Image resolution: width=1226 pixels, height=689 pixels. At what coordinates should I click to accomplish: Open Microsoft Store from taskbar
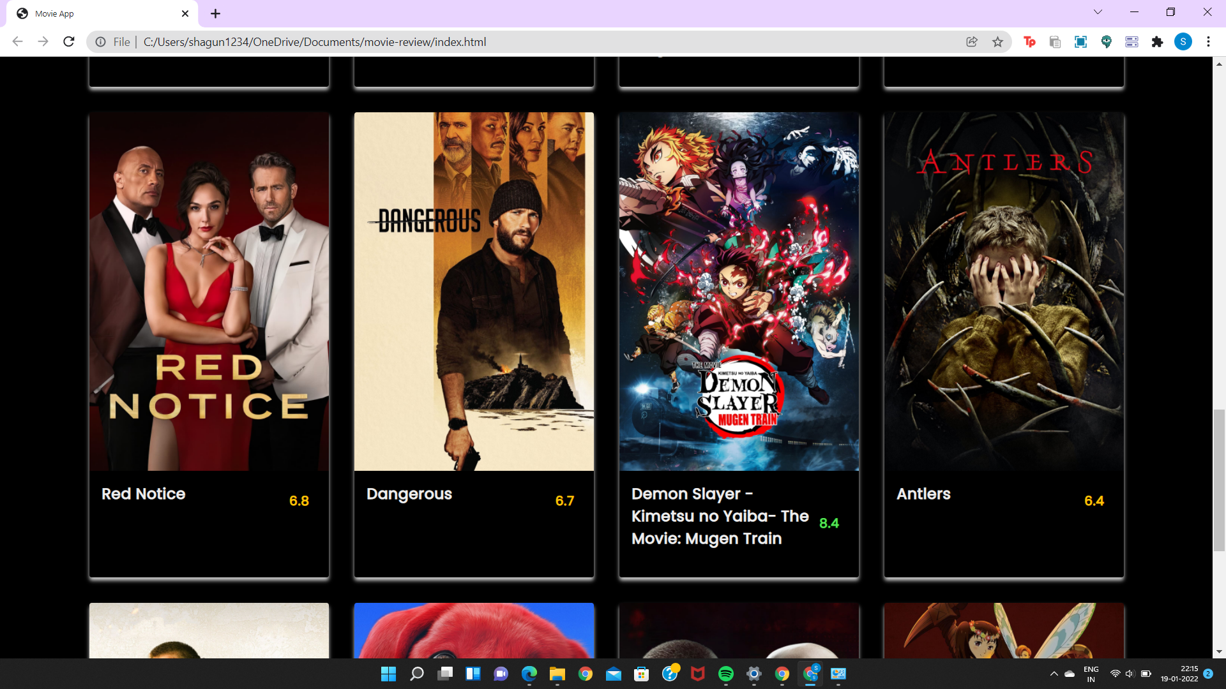pyautogui.click(x=642, y=674)
